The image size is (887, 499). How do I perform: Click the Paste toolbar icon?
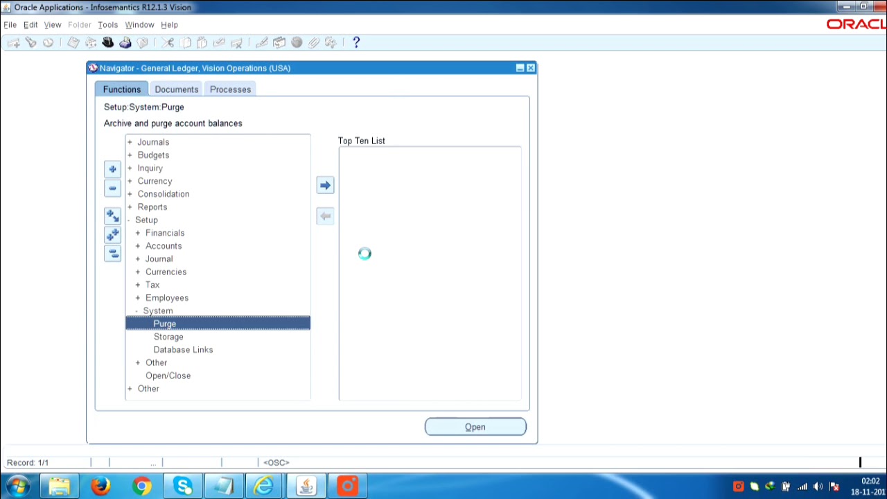click(202, 43)
